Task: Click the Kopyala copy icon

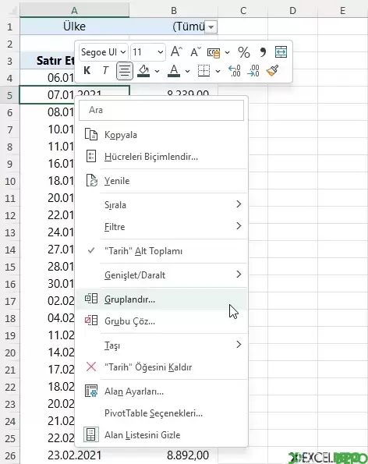Action: click(x=91, y=134)
